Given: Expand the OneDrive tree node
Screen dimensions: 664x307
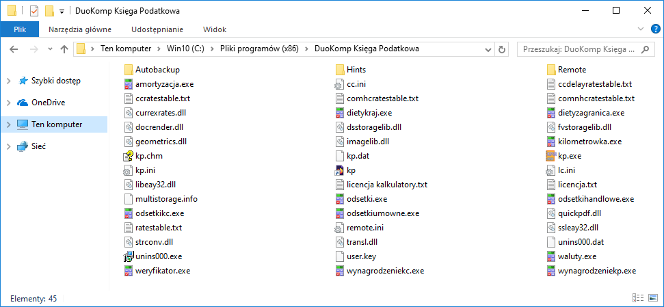Looking at the screenshot, I should (8, 103).
